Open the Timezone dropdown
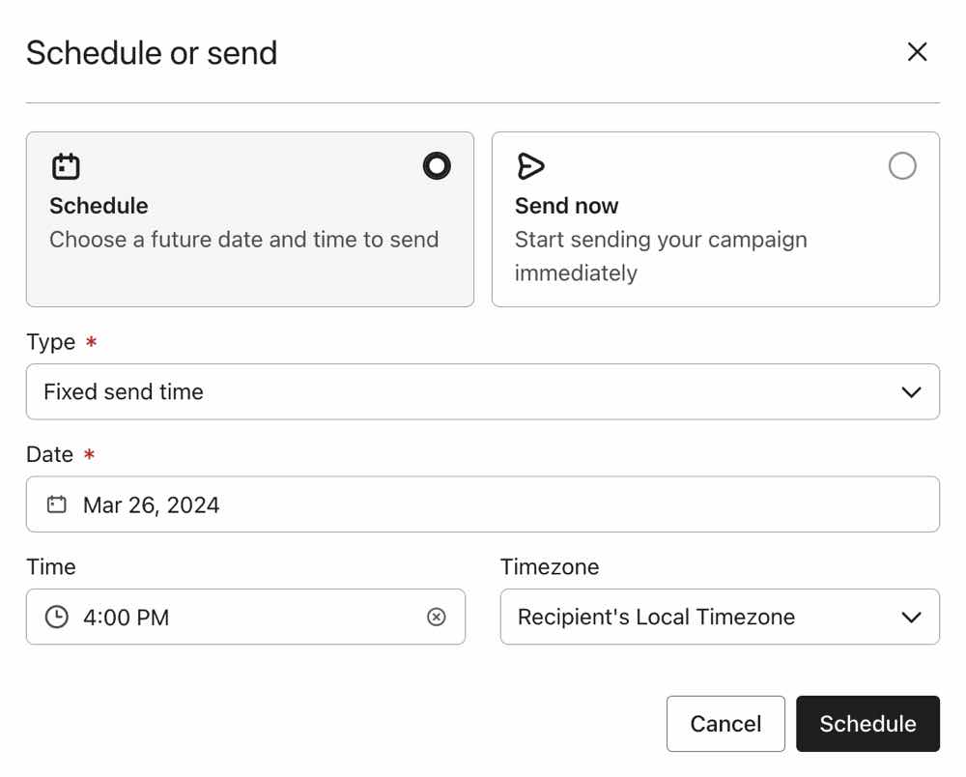Viewport: 966px width, 777px height. point(719,617)
